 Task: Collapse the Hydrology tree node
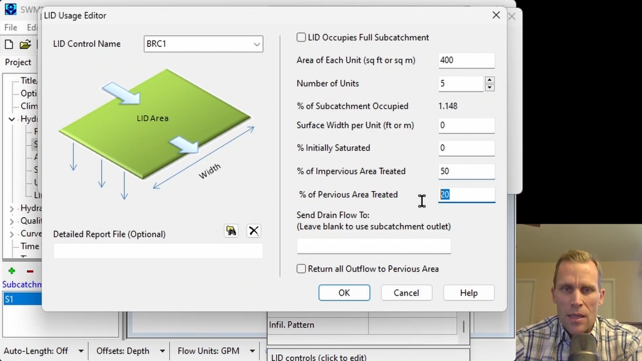[x=12, y=119]
